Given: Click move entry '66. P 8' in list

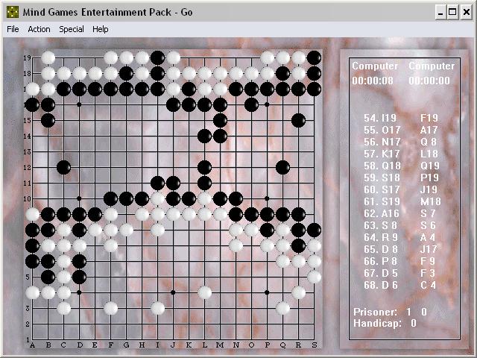Looking at the screenshot, I should pyautogui.click(x=381, y=261).
